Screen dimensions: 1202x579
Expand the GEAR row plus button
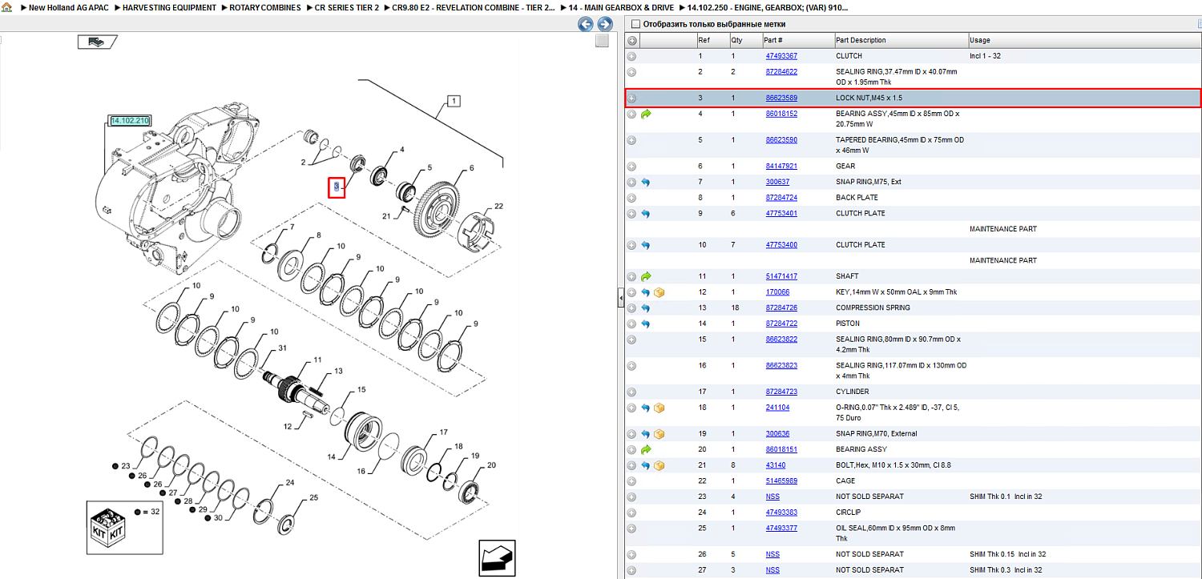(x=631, y=167)
